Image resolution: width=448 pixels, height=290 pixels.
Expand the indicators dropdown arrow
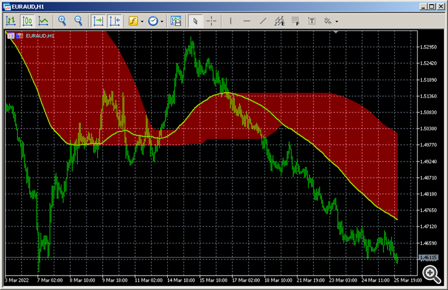[x=142, y=22]
